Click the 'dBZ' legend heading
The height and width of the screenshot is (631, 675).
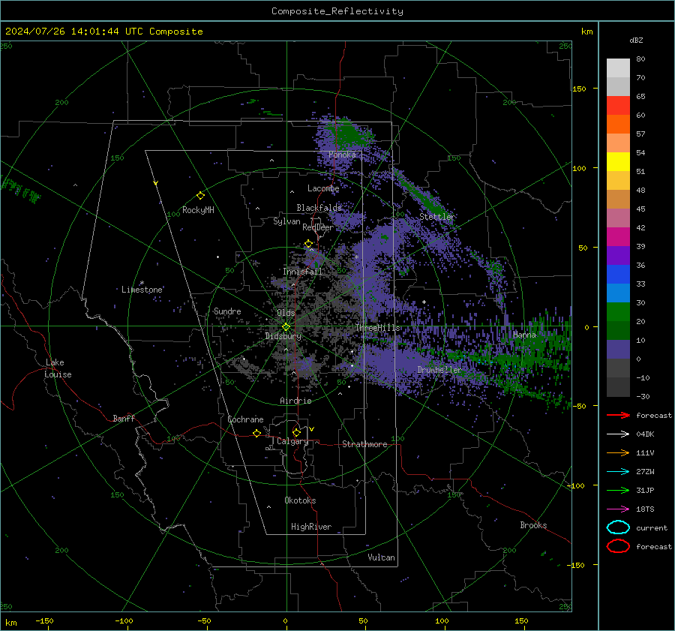coord(636,40)
